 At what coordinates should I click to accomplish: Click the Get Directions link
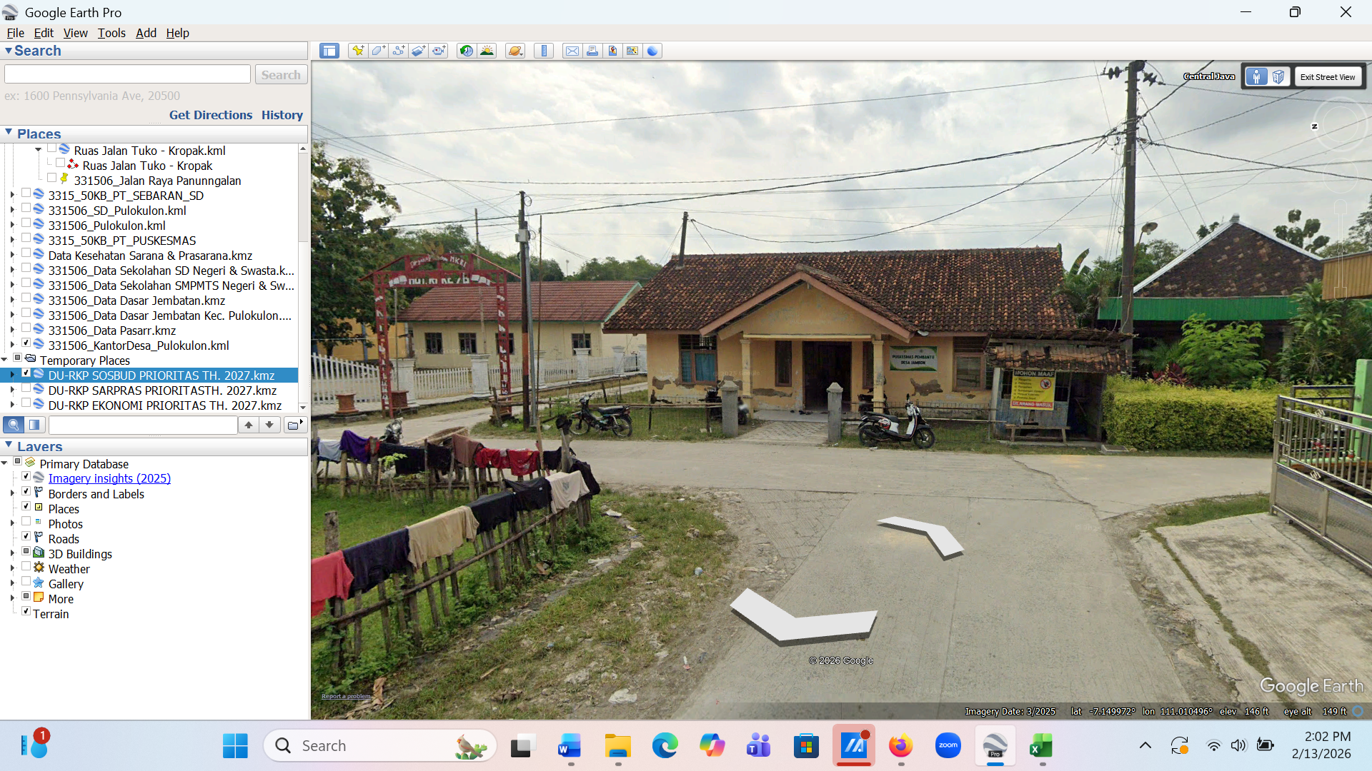tap(211, 115)
